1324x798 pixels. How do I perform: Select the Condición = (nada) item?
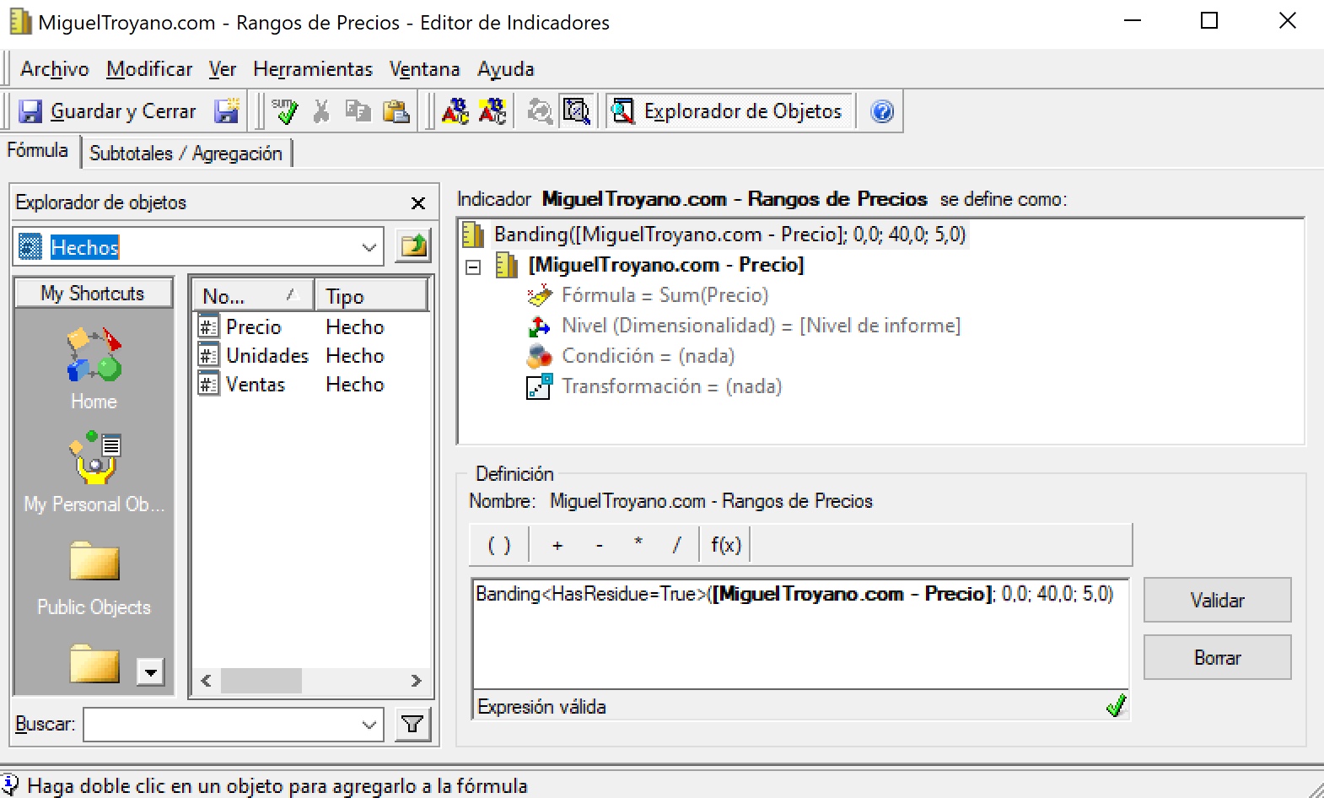pyautogui.click(x=648, y=356)
